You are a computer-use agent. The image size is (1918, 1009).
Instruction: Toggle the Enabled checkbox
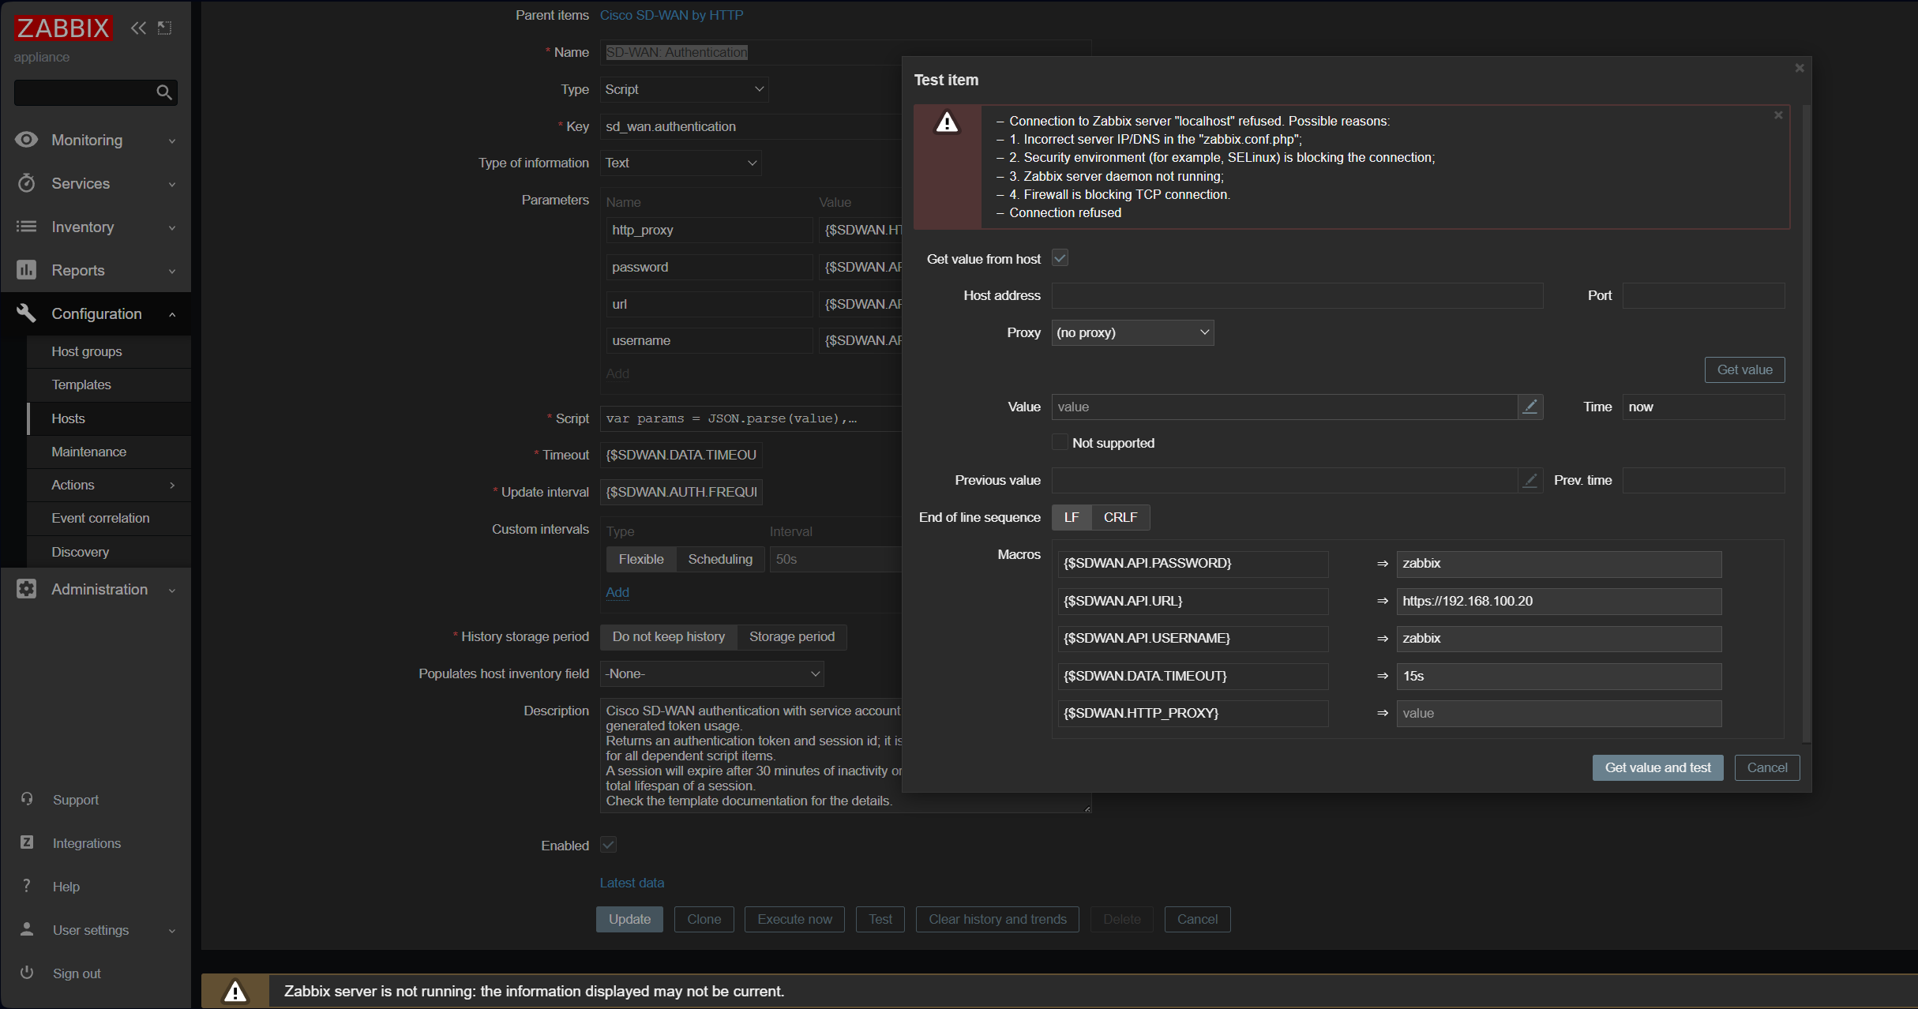[x=608, y=845]
